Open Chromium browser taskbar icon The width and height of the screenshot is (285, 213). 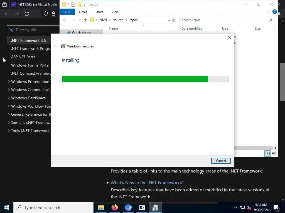[x=128, y=207]
